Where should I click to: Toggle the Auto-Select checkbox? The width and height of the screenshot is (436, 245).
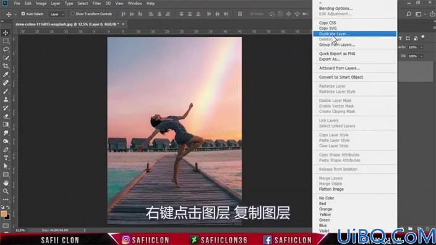click(x=23, y=14)
